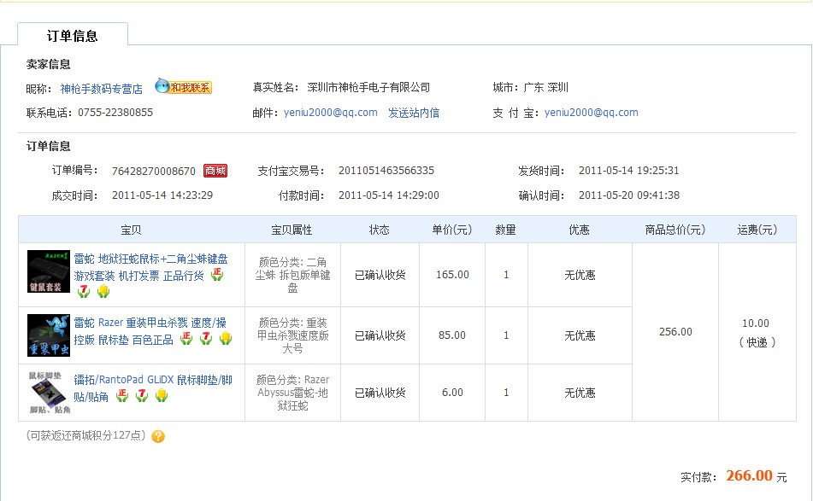Open the seller link 神枪手数码专营店
813x501 pixels.
coord(101,89)
